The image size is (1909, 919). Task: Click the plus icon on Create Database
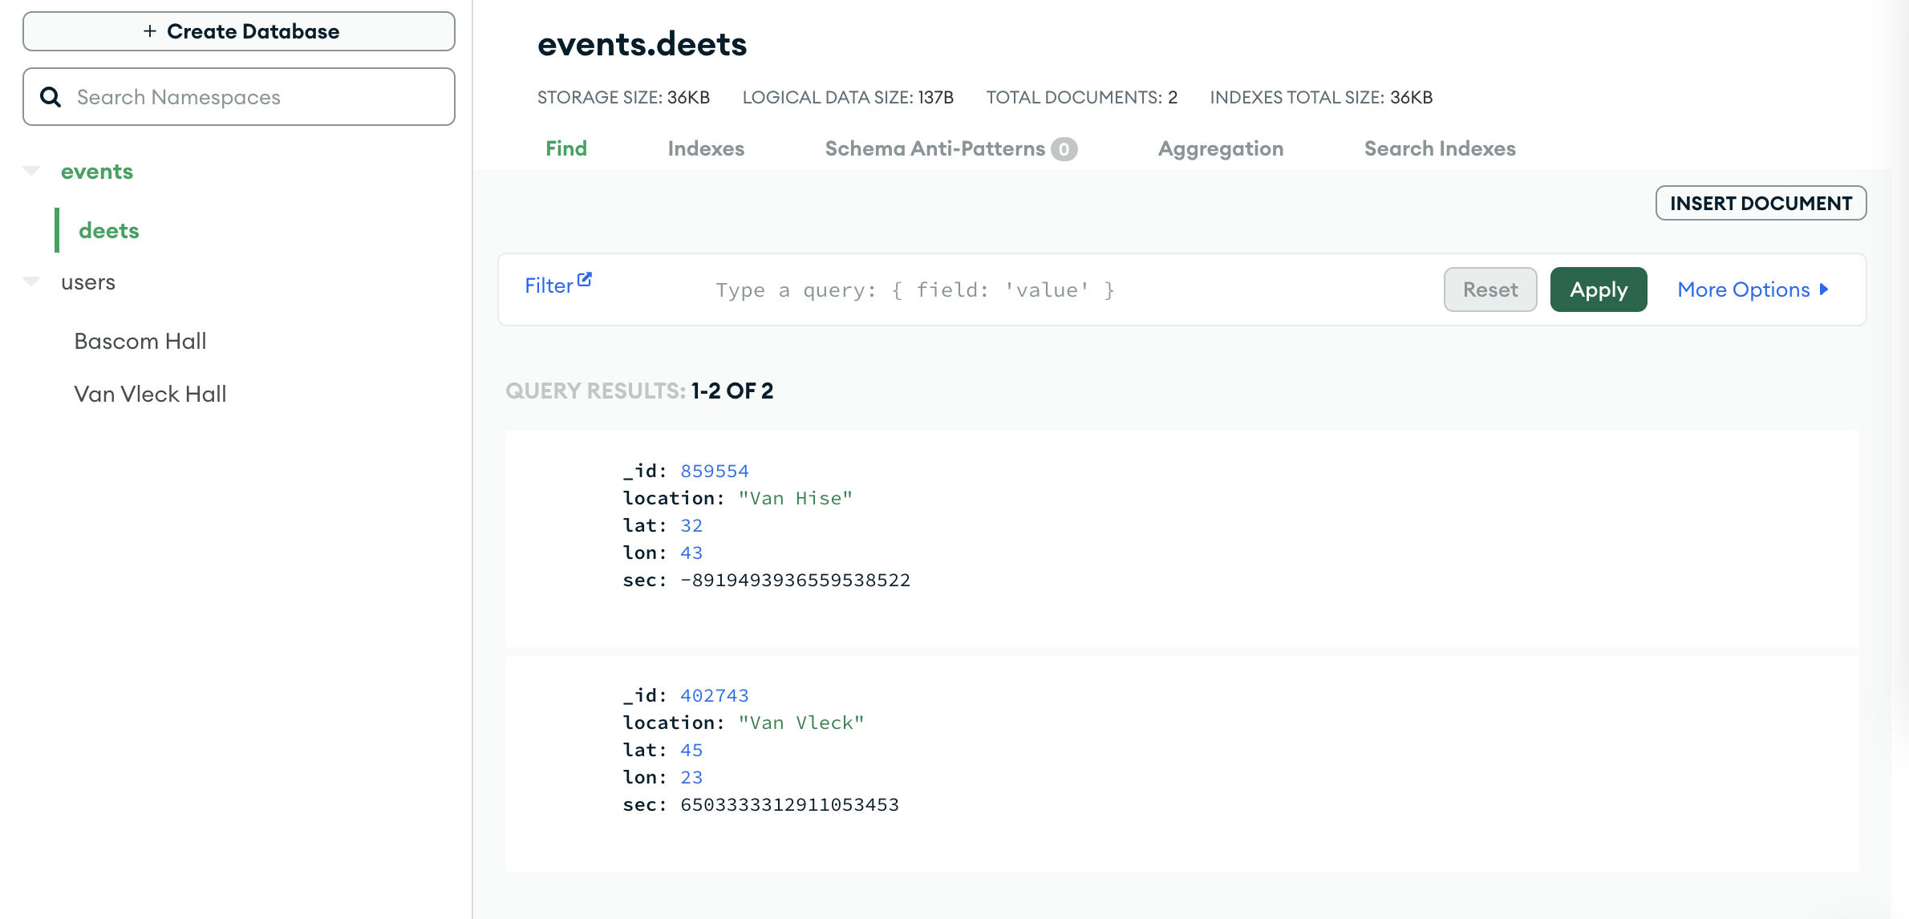click(x=150, y=31)
